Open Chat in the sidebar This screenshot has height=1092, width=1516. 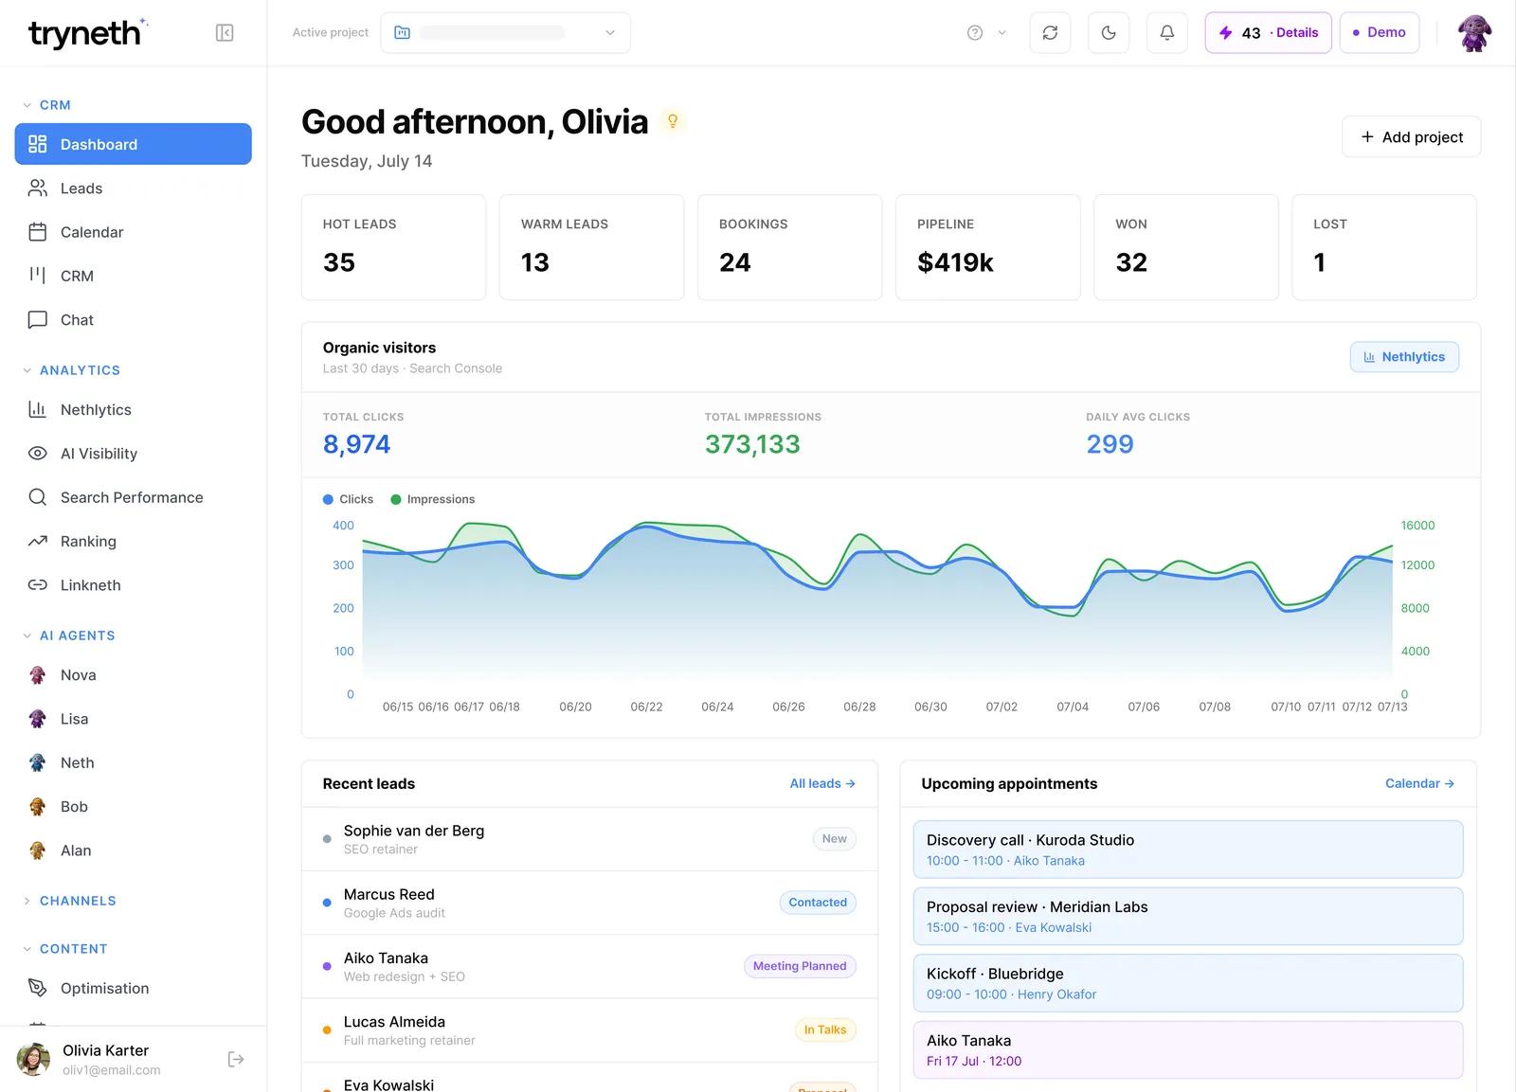pos(134,320)
